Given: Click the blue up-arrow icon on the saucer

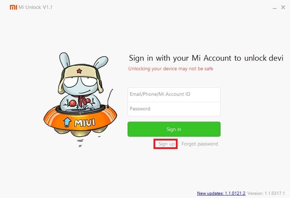Looking at the screenshot, I should [67, 122].
